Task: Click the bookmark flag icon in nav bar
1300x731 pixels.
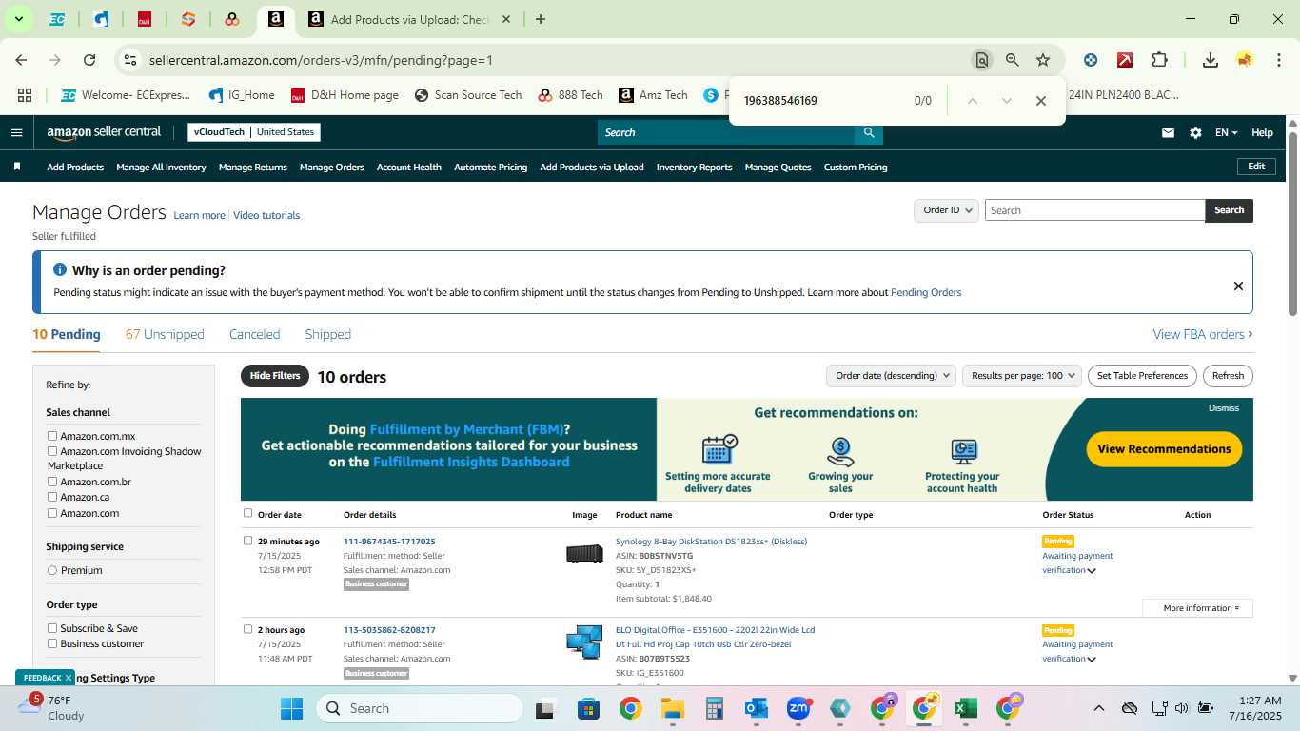Action: (17, 167)
